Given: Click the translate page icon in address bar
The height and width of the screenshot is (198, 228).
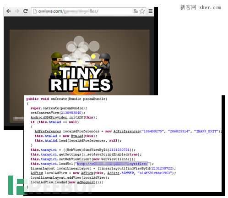Looking at the screenshot, I should (x=136, y=11).
